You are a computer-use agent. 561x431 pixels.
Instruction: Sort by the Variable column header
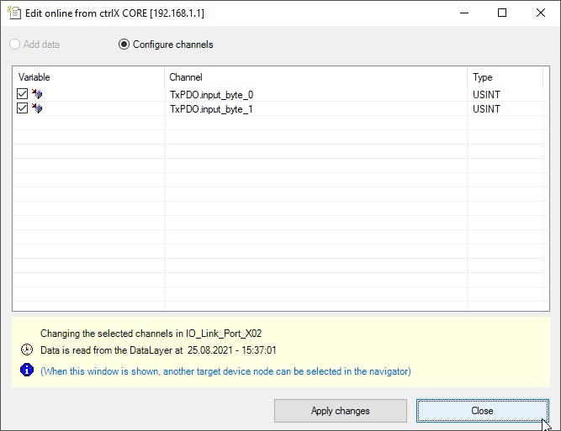tap(88, 77)
